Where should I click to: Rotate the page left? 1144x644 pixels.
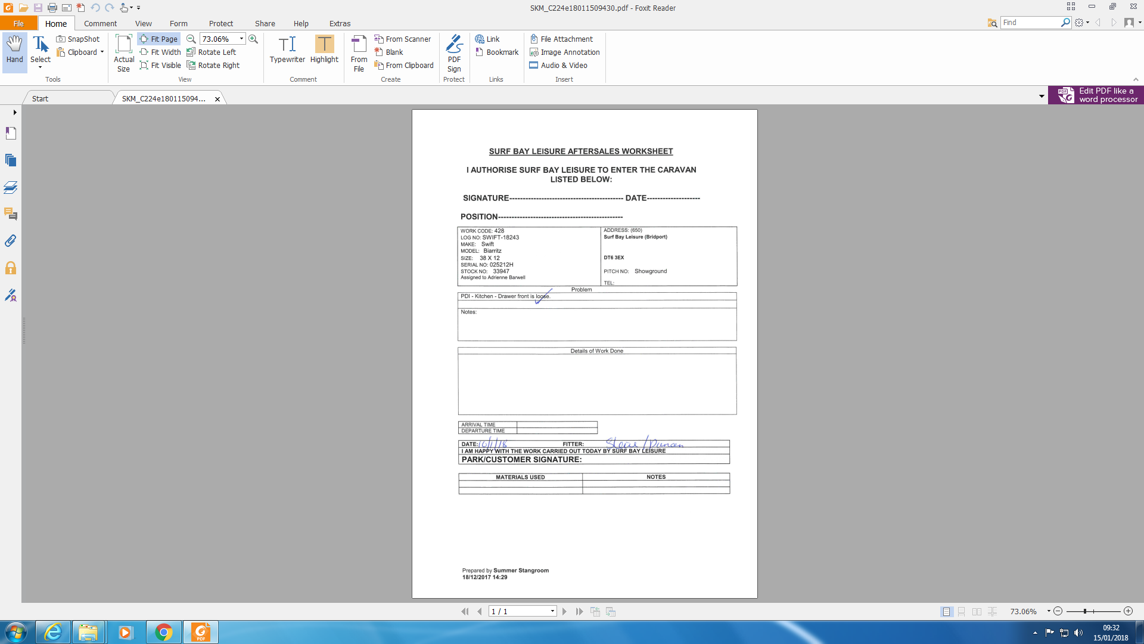pyautogui.click(x=212, y=52)
